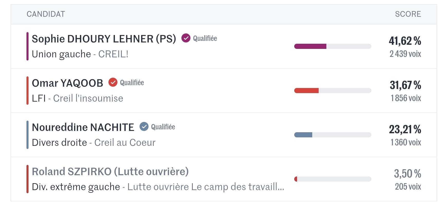This screenshot has height=204, width=442.
Task: Select candidate name Sophie DHOURY LEHNER (PS)
Action: tap(104, 39)
